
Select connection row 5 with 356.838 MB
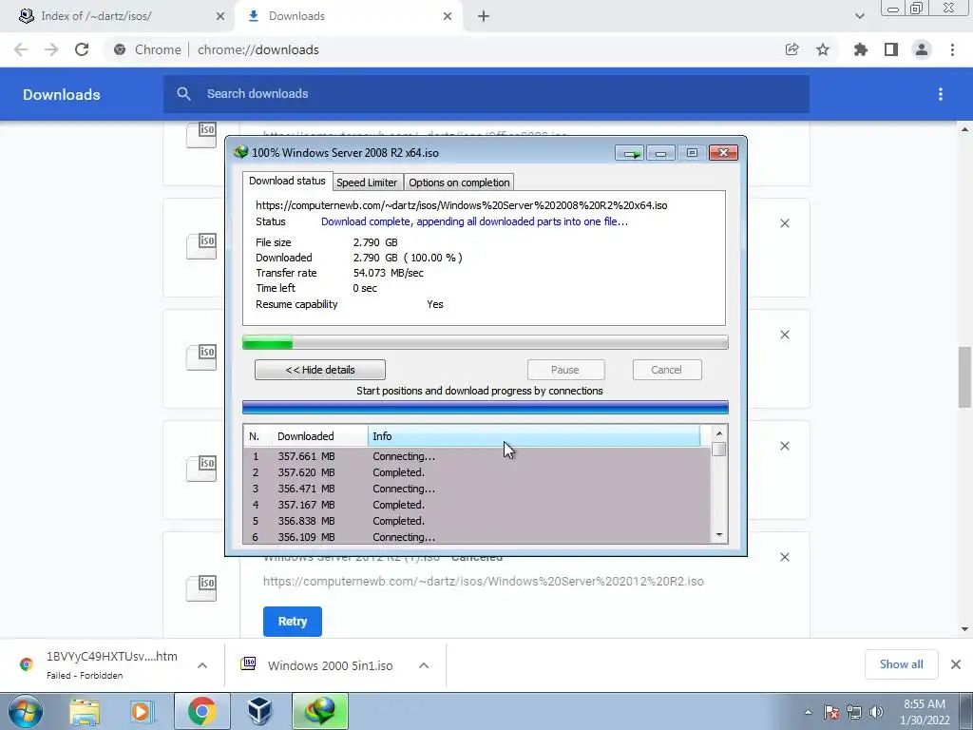(x=477, y=521)
